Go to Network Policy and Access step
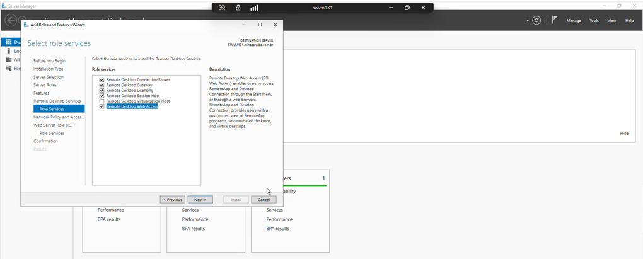The width and height of the screenshot is (643, 259). click(x=59, y=117)
